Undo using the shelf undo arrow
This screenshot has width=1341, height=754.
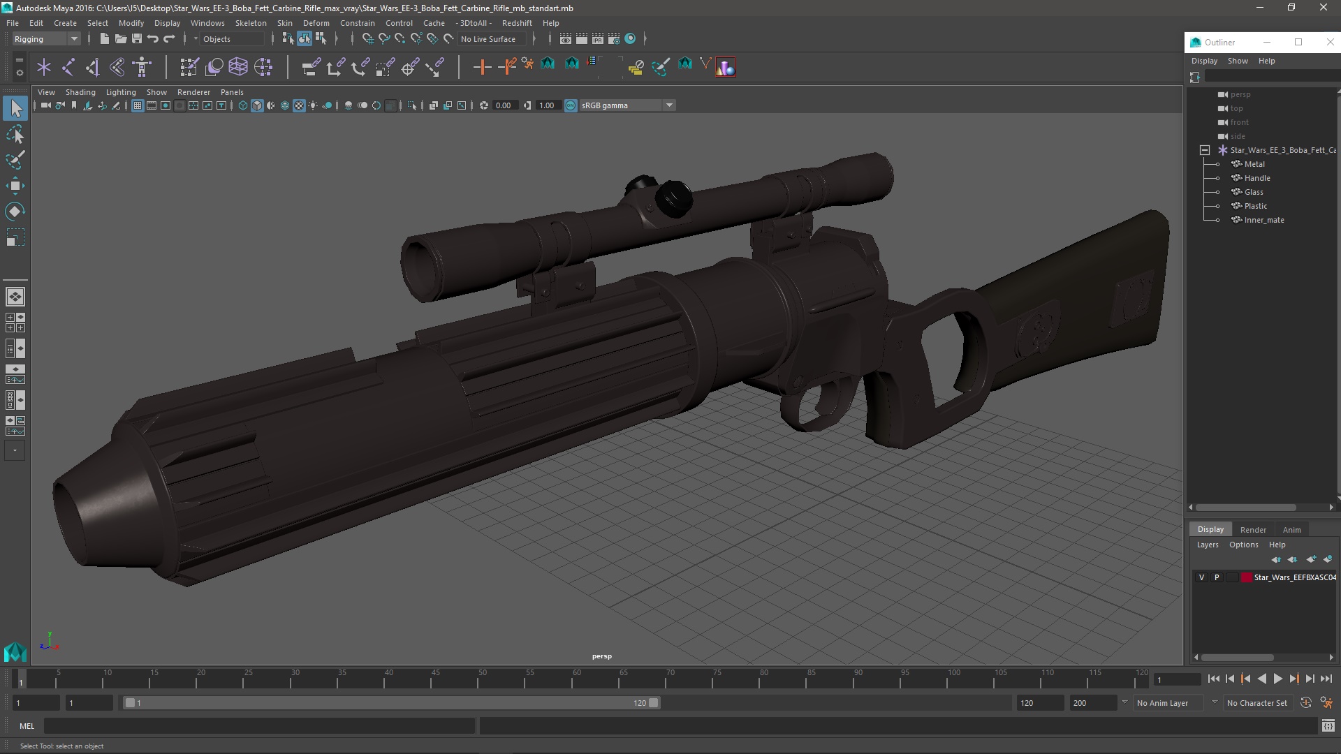pyautogui.click(x=153, y=39)
